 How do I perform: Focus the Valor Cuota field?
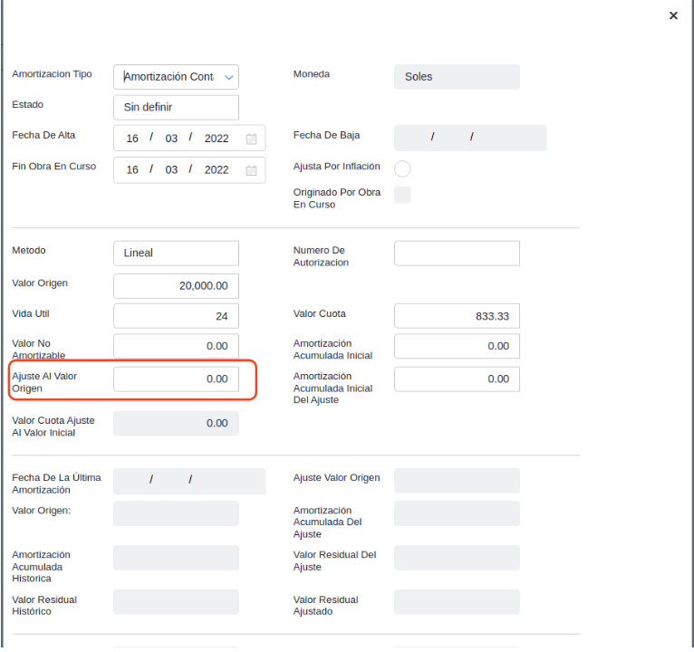pyautogui.click(x=457, y=317)
